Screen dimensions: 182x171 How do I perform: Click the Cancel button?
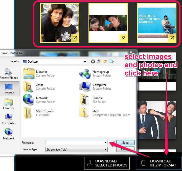[125, 149]
